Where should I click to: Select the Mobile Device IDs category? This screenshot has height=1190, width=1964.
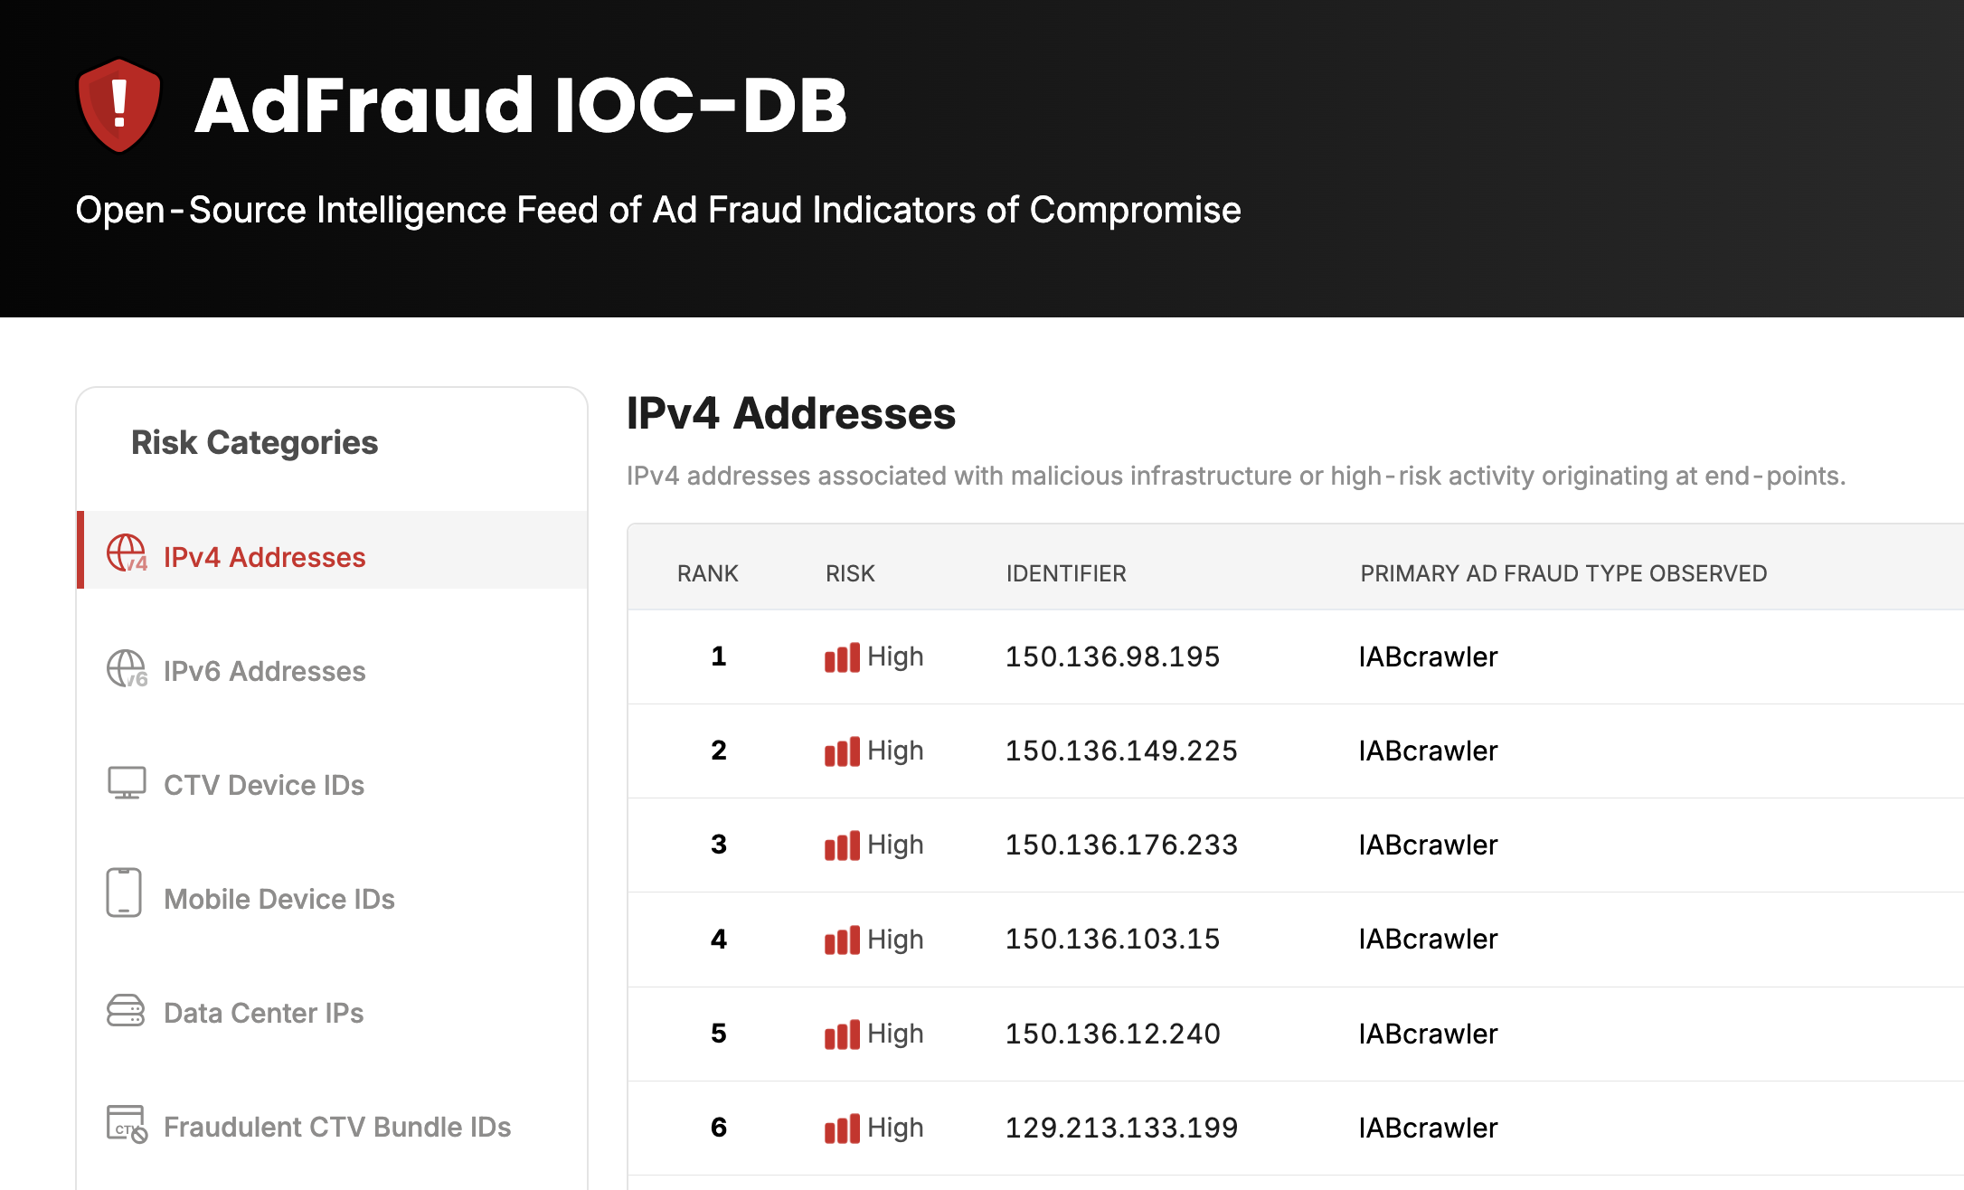[x=279, y=899]
